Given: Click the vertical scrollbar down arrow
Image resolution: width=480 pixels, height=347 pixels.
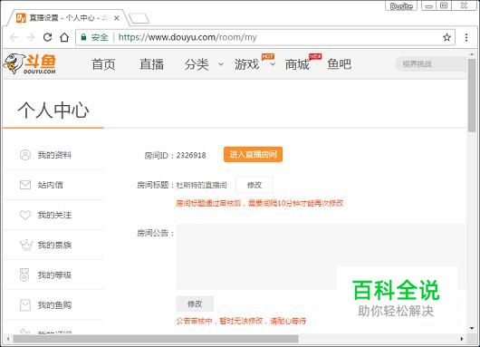Looking at the screenshot, I should click(472, 328).
